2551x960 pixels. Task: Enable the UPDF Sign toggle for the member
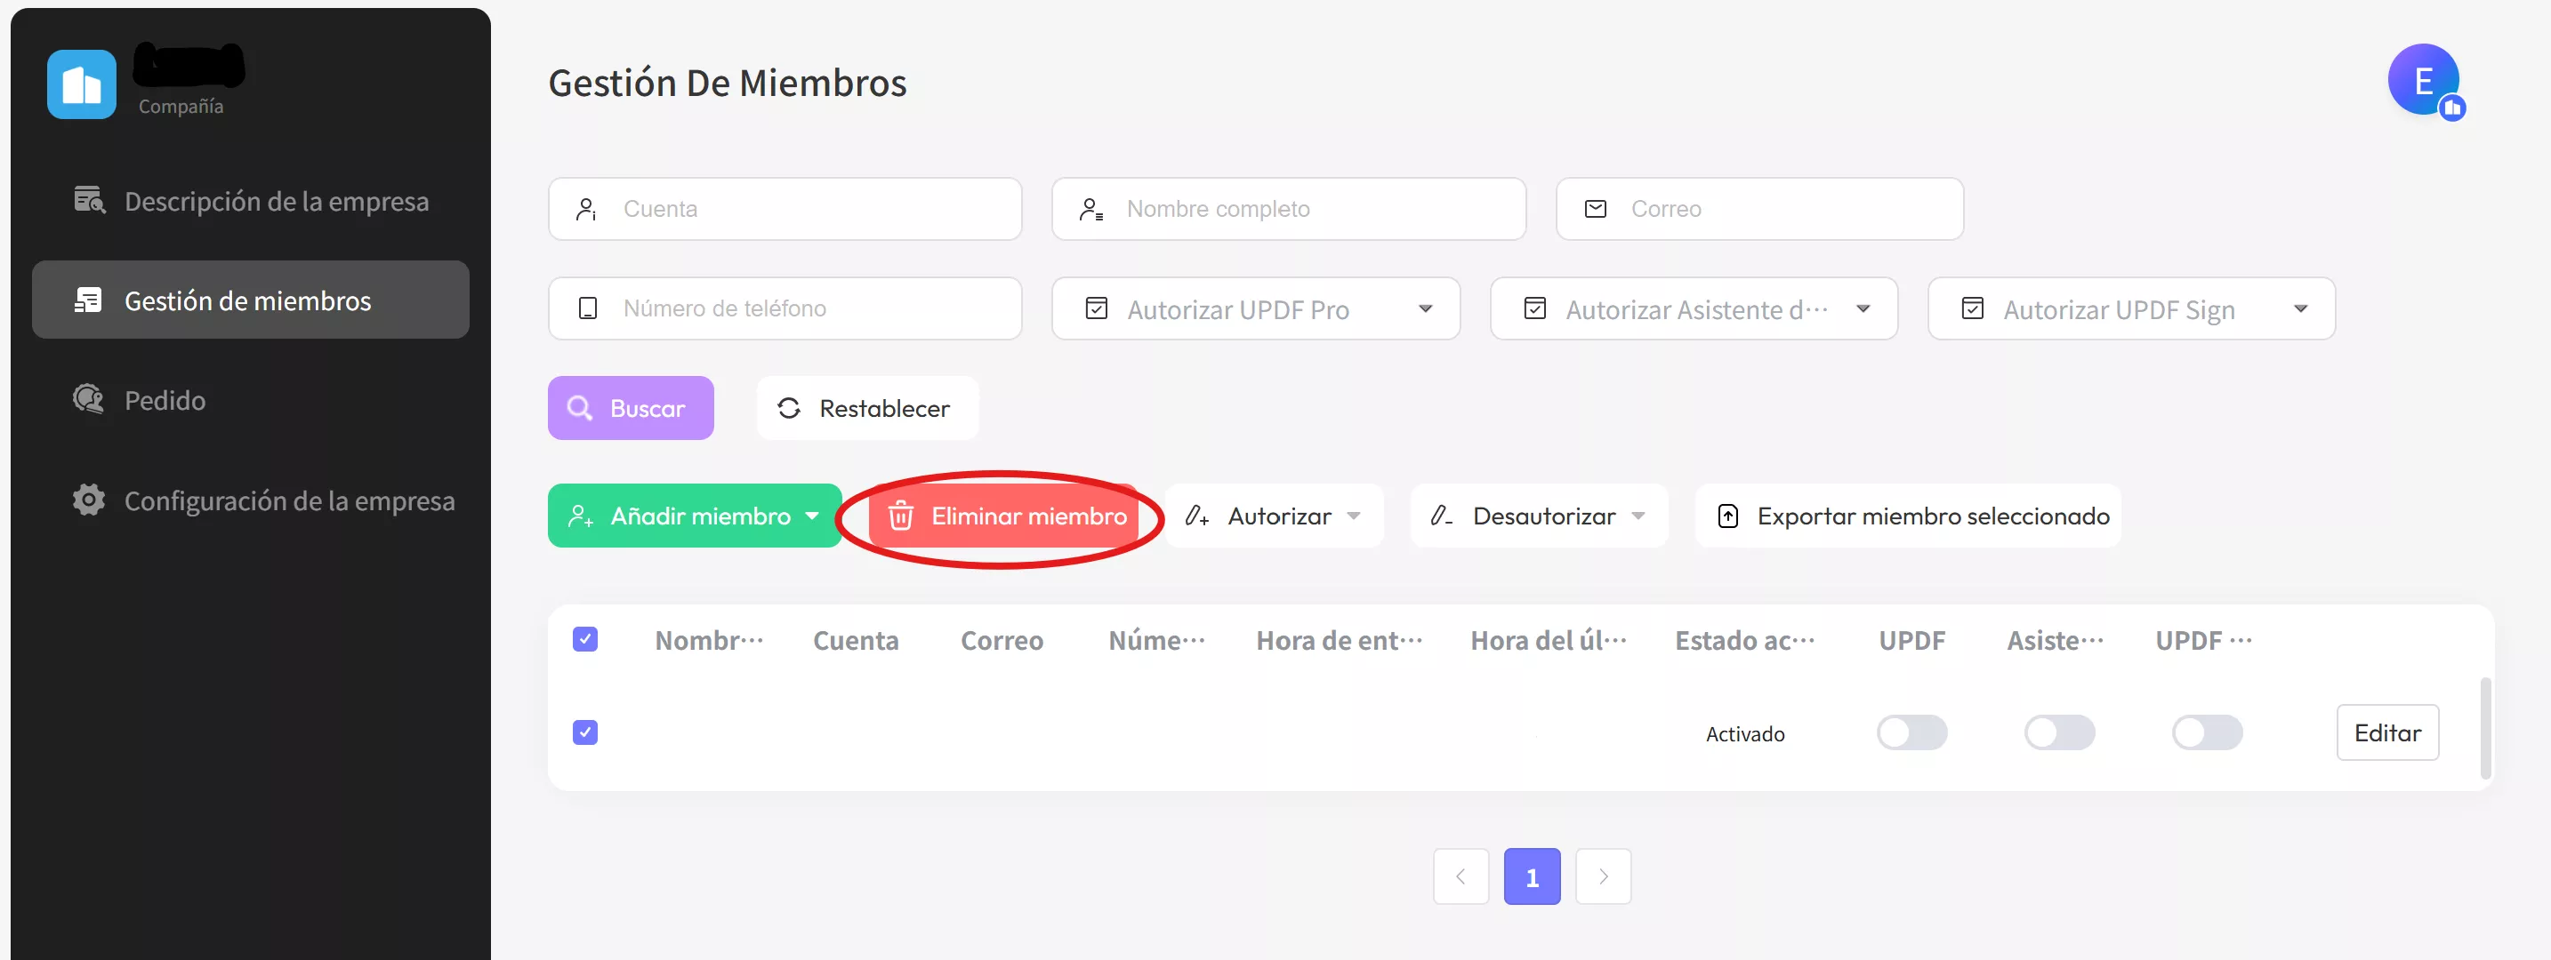point(2207,732)
